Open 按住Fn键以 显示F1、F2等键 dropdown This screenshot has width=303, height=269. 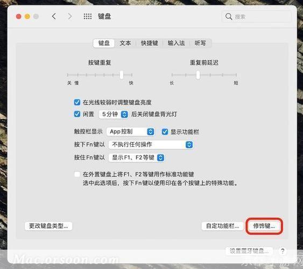[x=136, y=158]
